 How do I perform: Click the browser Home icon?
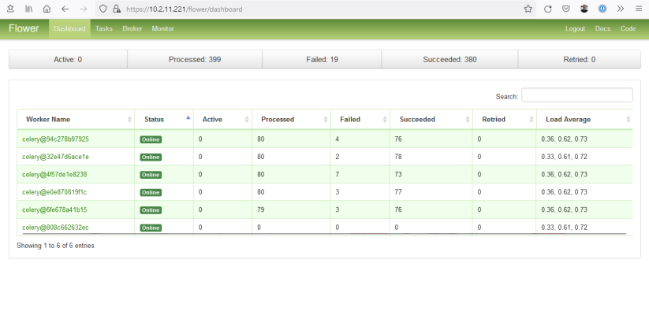point(47,9)
